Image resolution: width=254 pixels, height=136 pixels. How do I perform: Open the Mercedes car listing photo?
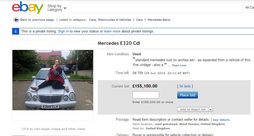click(53, 80)
